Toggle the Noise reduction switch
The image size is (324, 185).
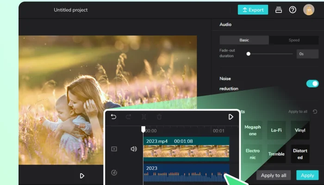pyautogui.click(x=312, y=84)
